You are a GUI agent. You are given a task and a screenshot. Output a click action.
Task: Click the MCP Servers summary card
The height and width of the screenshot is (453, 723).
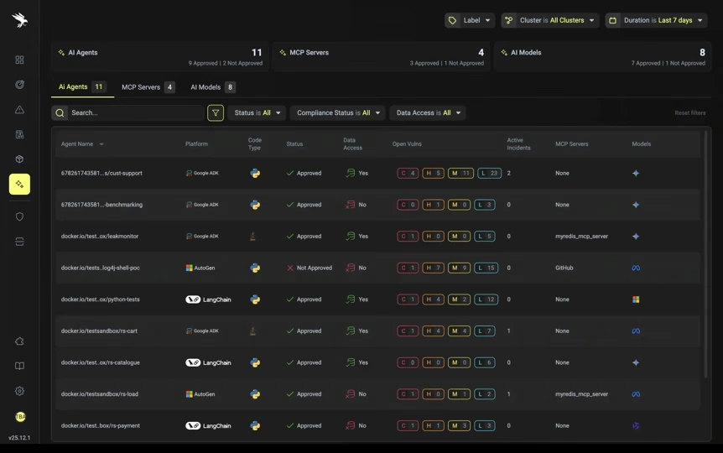click(381, 57)
